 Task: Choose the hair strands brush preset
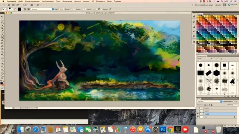pyautogui.click(x=208, y=81)
